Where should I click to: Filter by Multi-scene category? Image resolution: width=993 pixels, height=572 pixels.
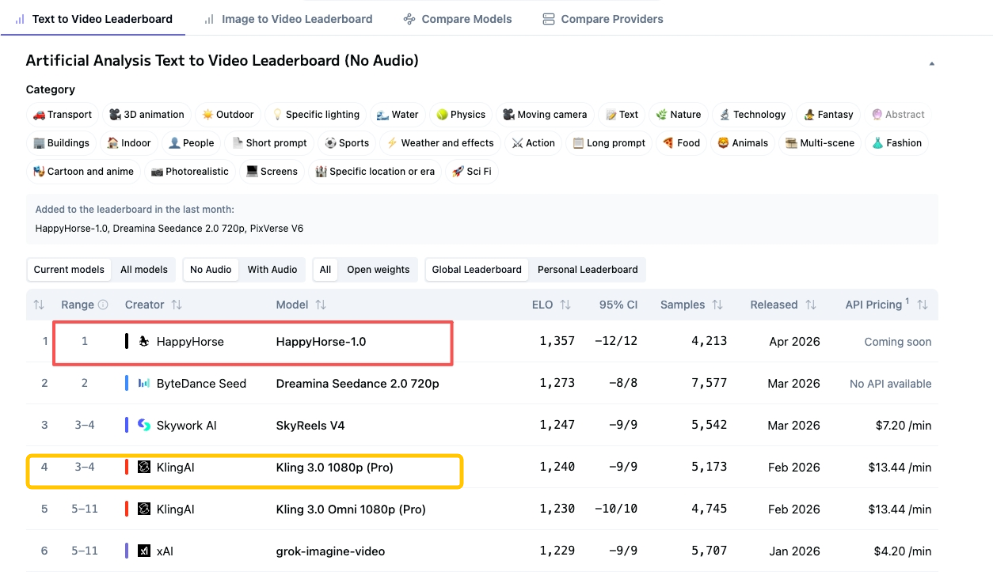point(820,143)
